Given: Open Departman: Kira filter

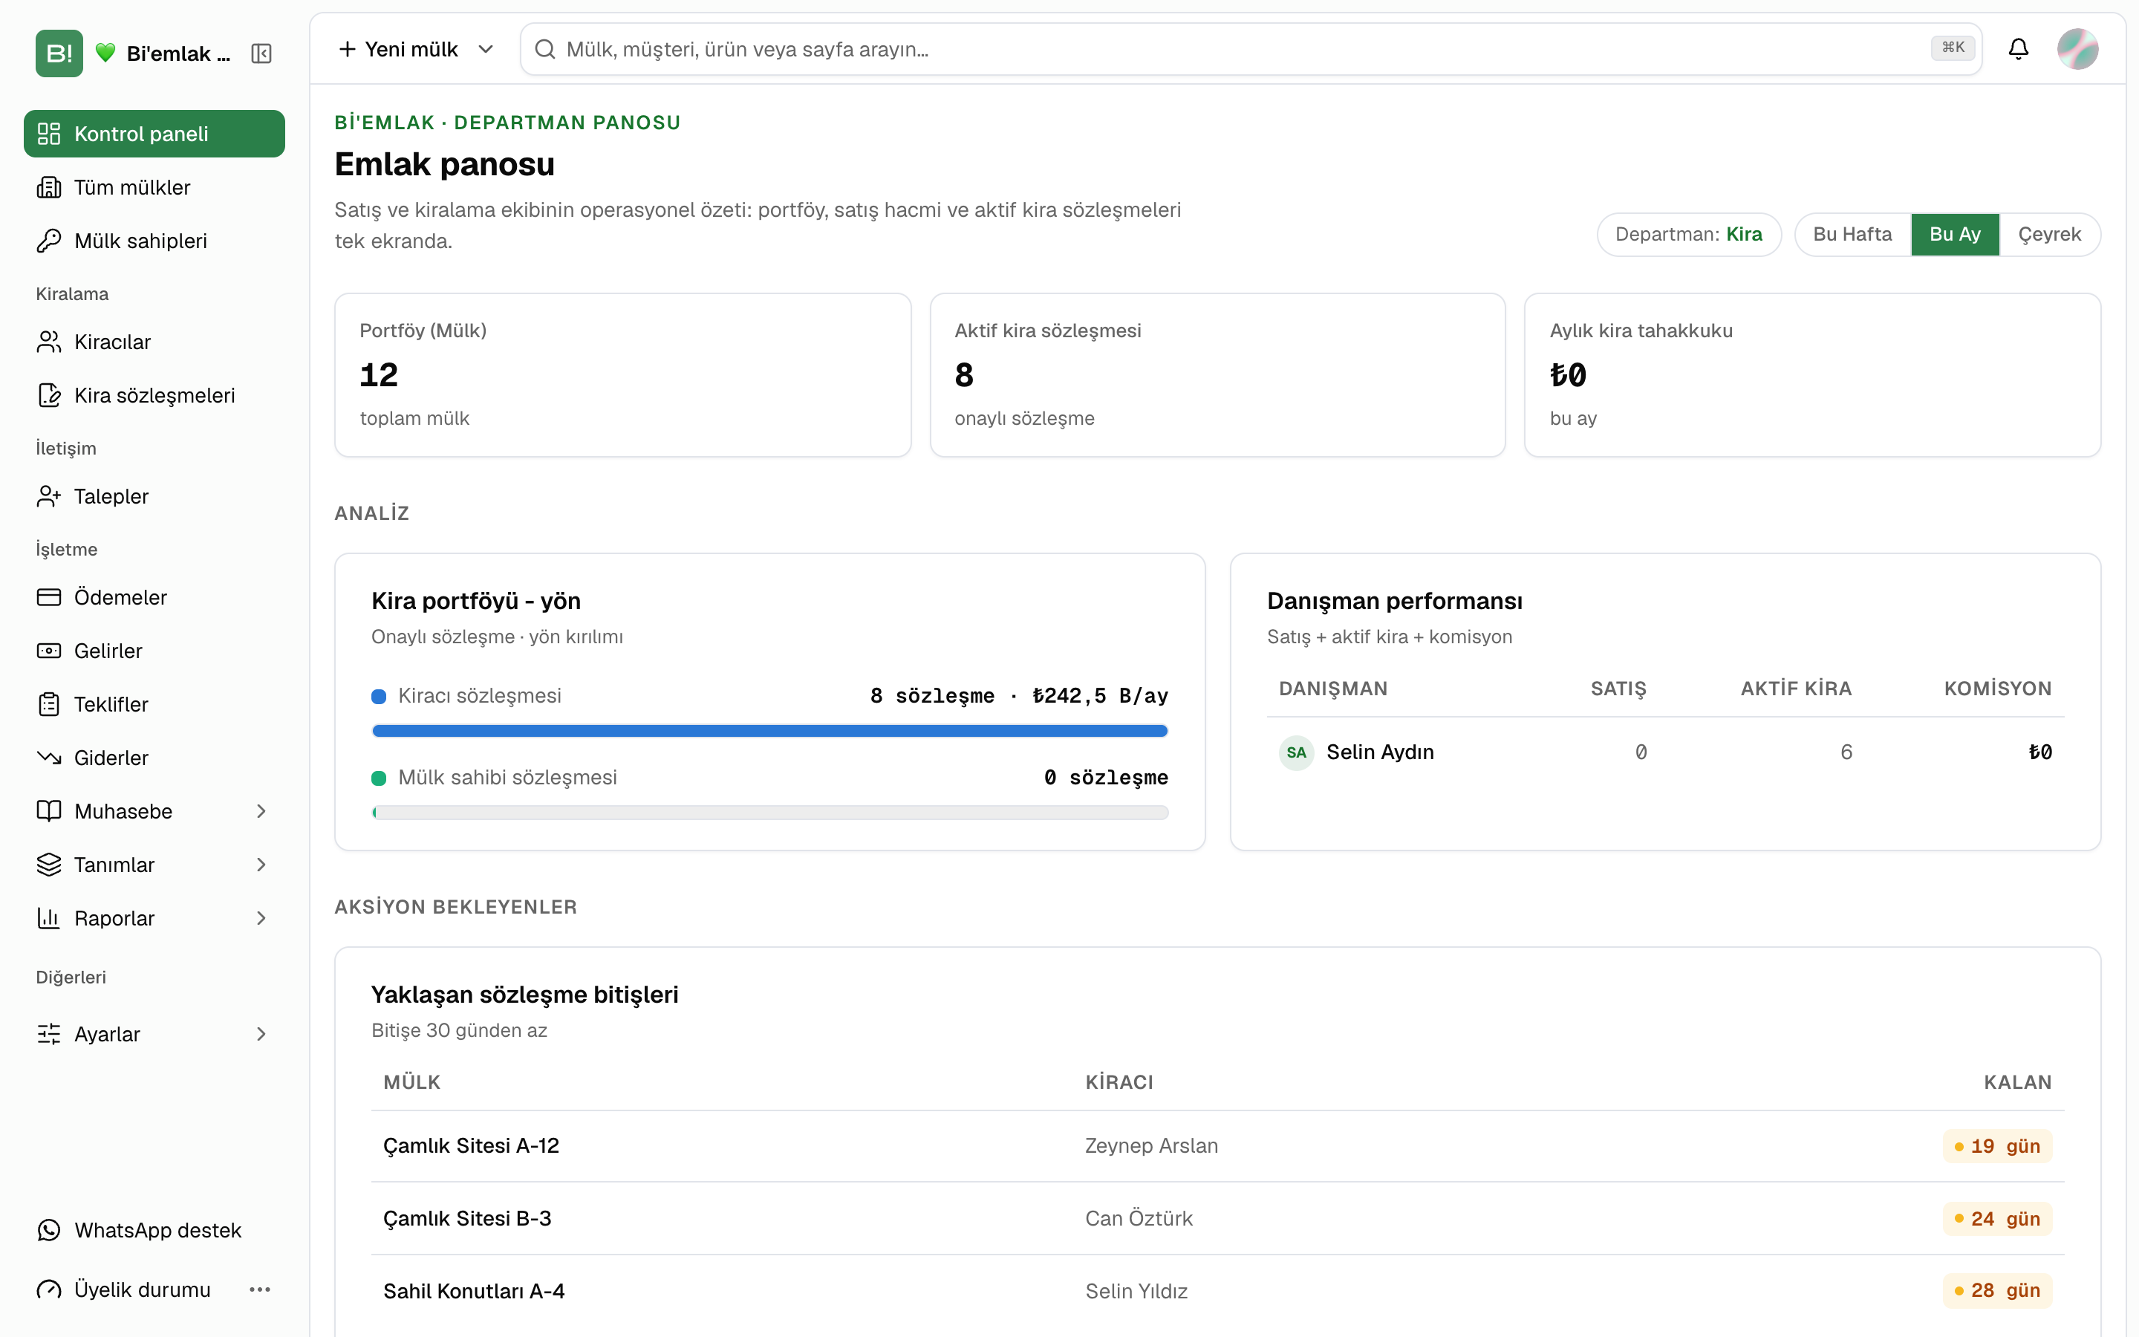Looking at the screenshot, I should 1688,234.
